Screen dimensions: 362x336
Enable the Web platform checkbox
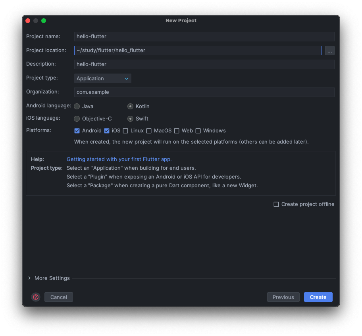coord(177,131)
